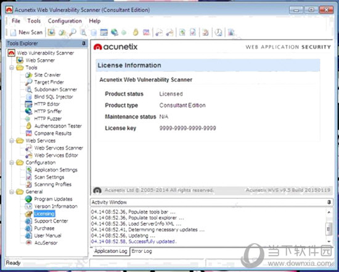Switch to the Error Log tab
The height and width of the screenshot is (272, 339).
click(x=142, y=251)
